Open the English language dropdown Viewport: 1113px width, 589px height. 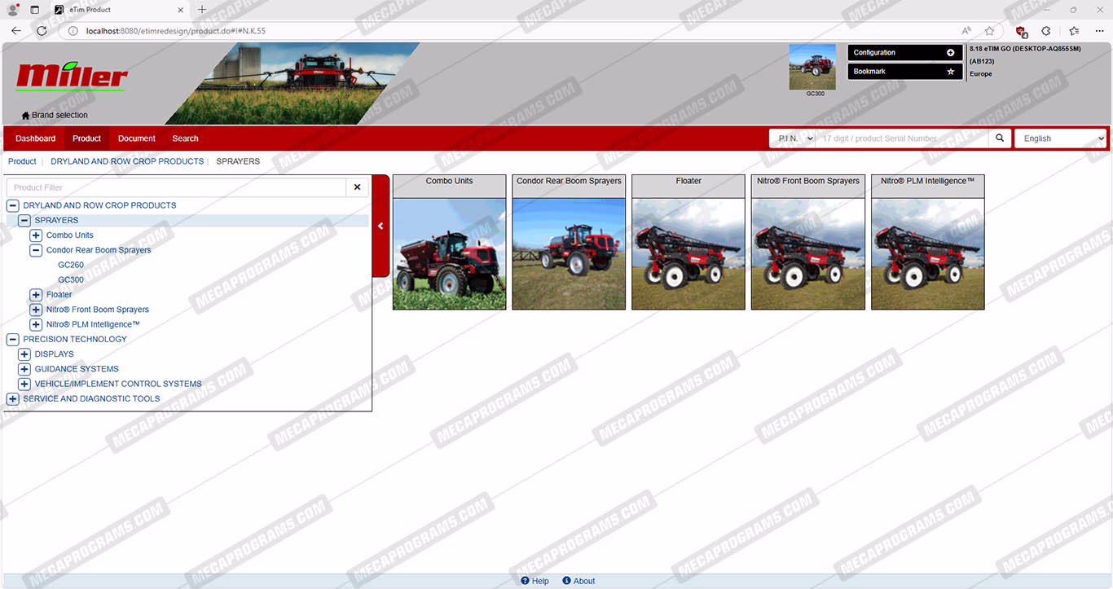pos(1060,138)
